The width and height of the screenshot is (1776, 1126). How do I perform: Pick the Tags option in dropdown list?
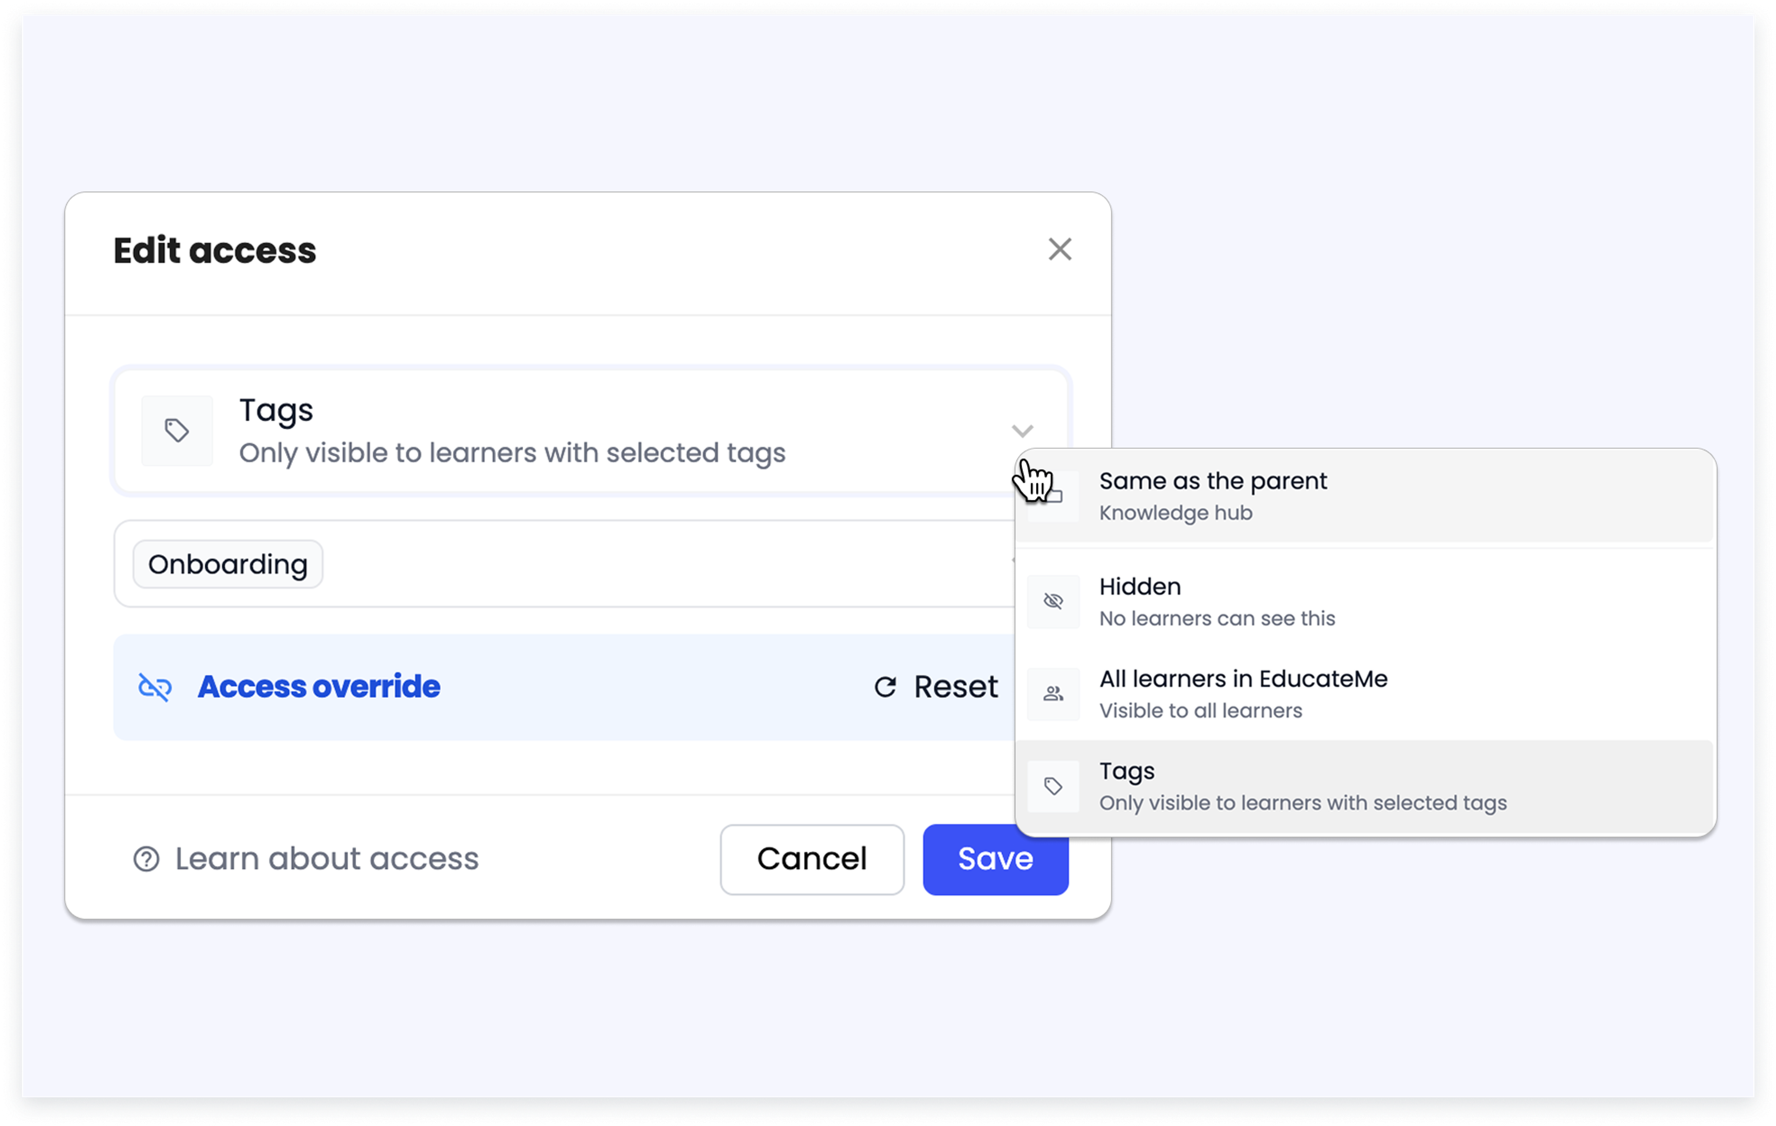click(1365, 786)
